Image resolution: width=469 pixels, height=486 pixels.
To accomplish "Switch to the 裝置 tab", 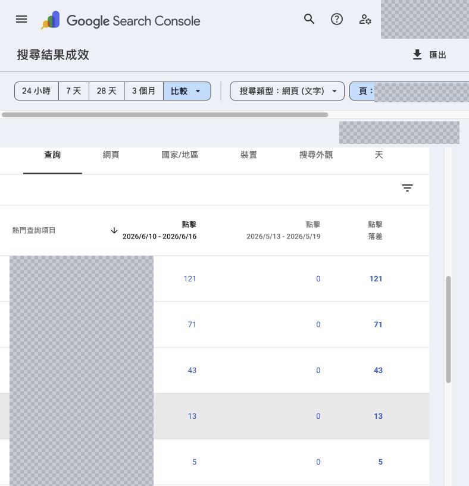I will (x=249, y=155).
